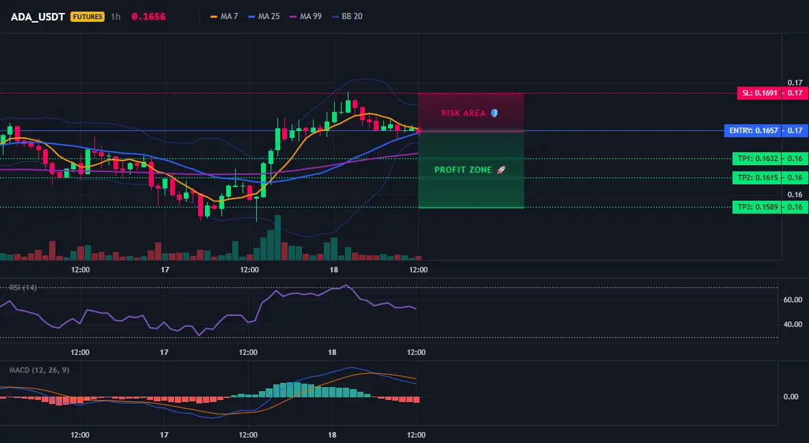Click the rocket icon beside PROFIT ZONE

(501, 170)
